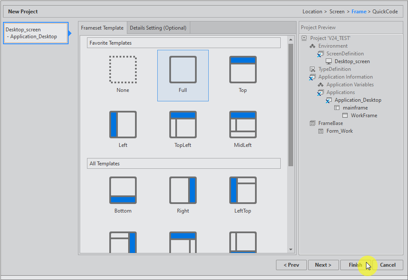Screen dimensions: 408x280
Task: Select Desktop_screen Application_Desktop entry in left list
Action: click(x=35, y=33)
